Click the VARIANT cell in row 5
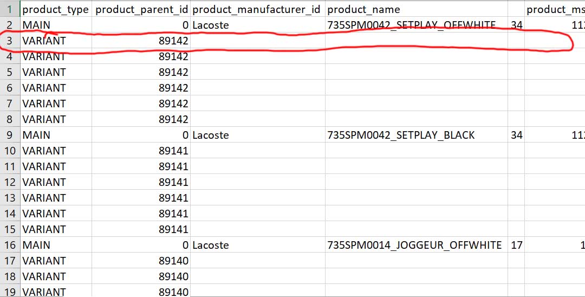 click(x=56, y=72)
